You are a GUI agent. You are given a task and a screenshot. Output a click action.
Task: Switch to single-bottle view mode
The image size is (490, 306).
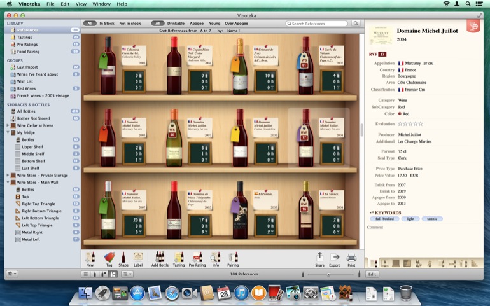point(95,274)
